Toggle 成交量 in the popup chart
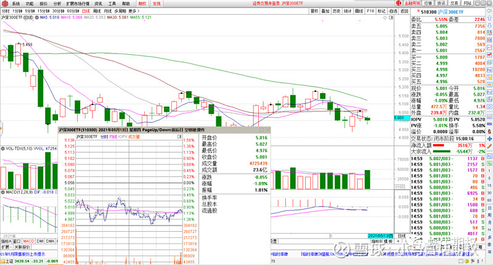Viewport: 493px width, 265px height. (134, 137)
